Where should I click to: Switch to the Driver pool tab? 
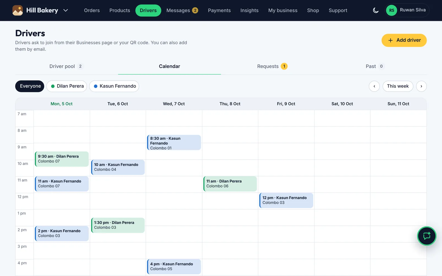pyautogui.click(x=67, y=66)
